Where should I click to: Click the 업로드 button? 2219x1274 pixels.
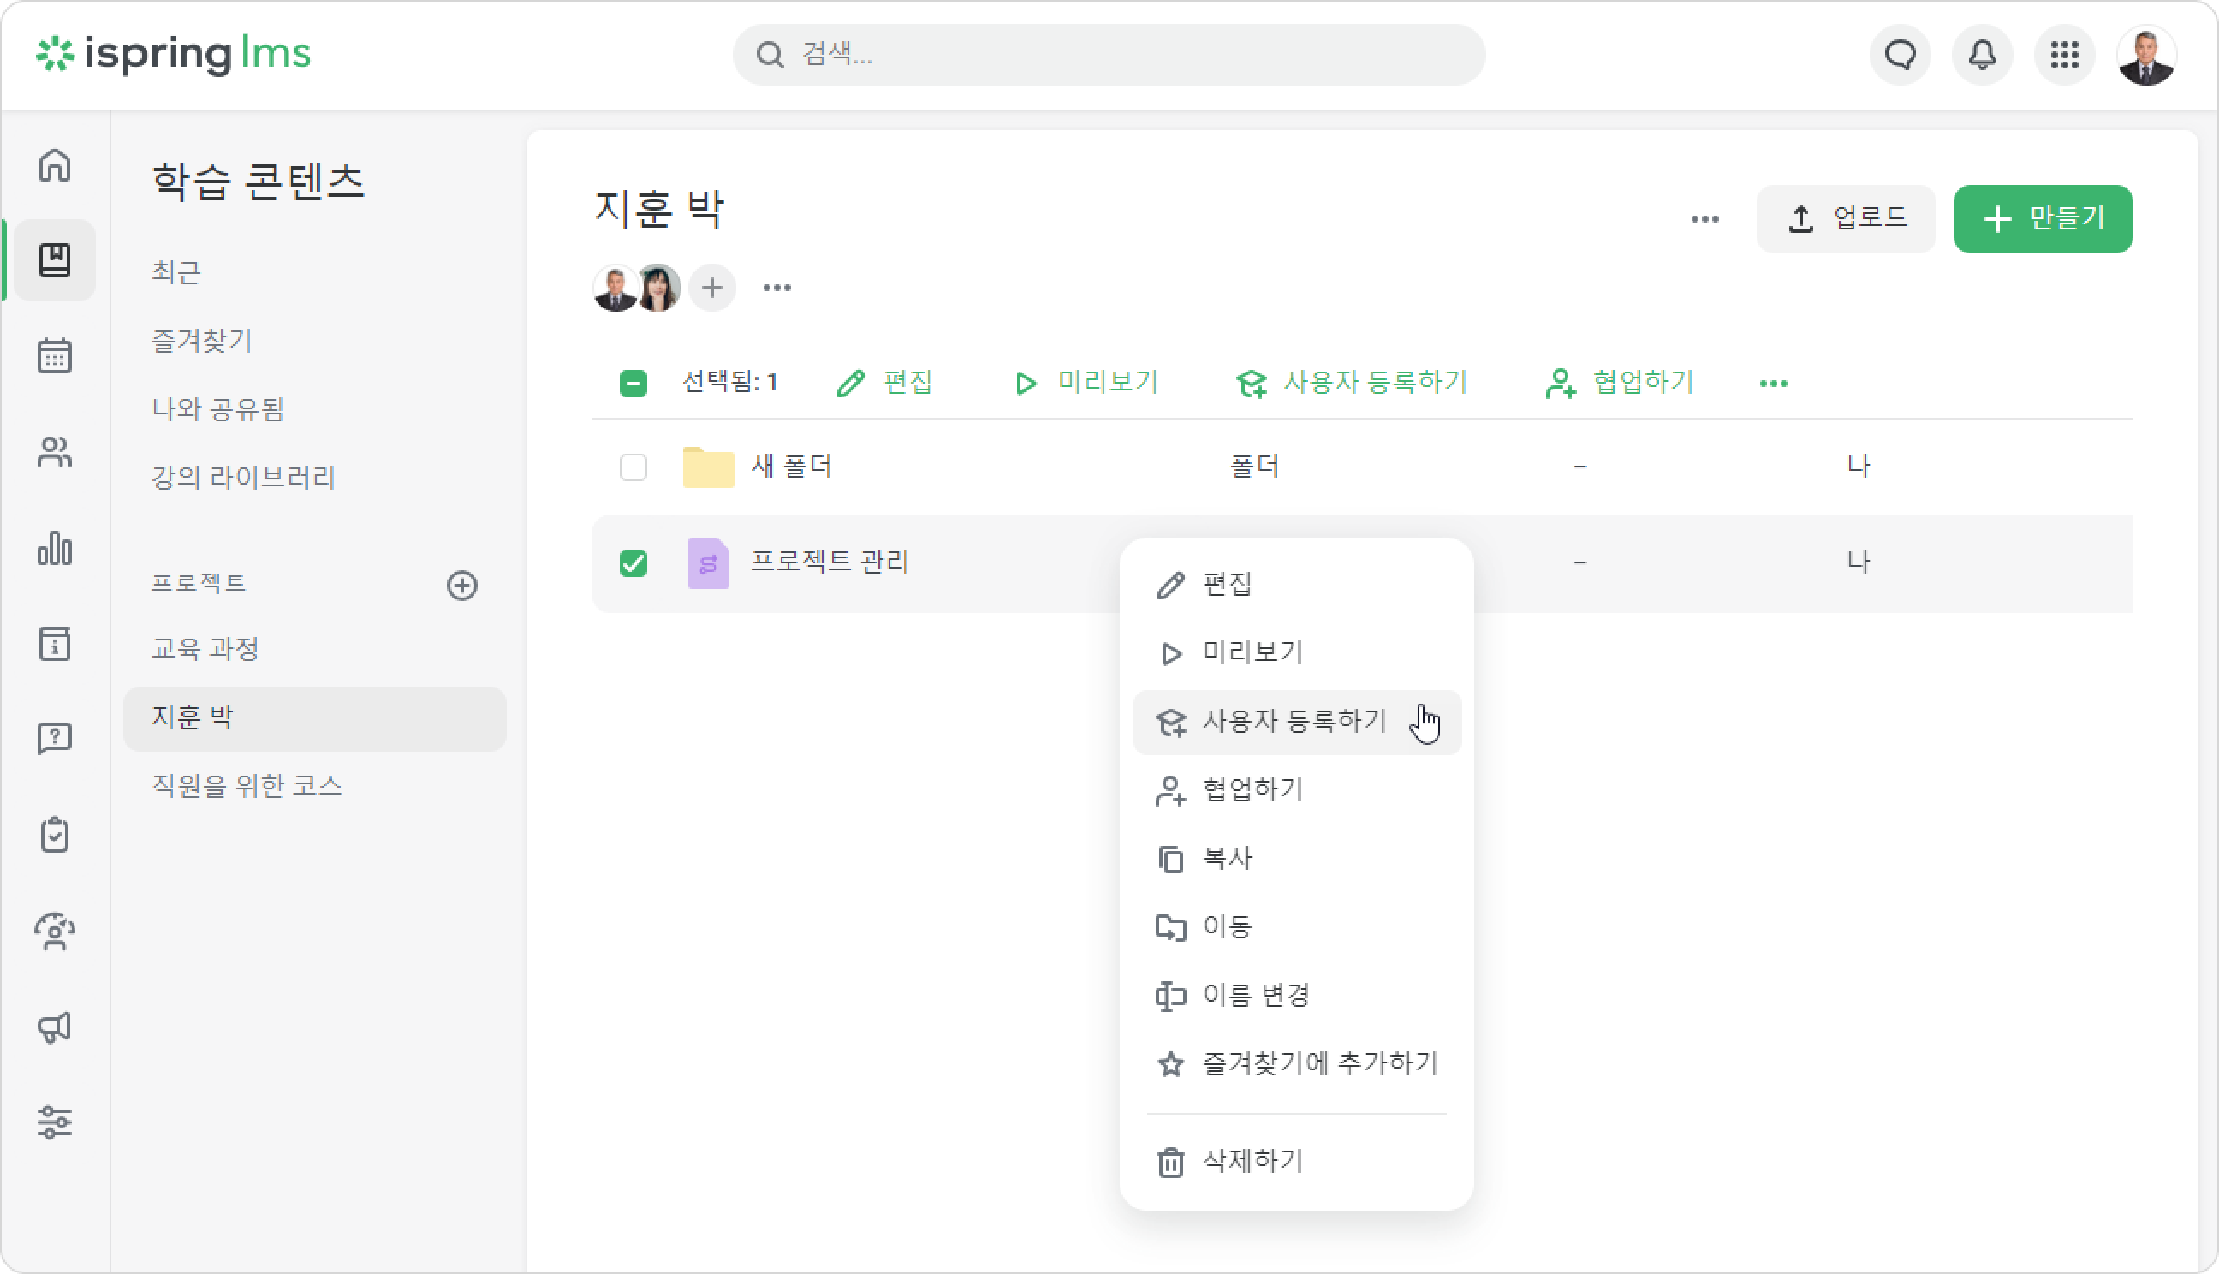click(x=1846, y=218)
